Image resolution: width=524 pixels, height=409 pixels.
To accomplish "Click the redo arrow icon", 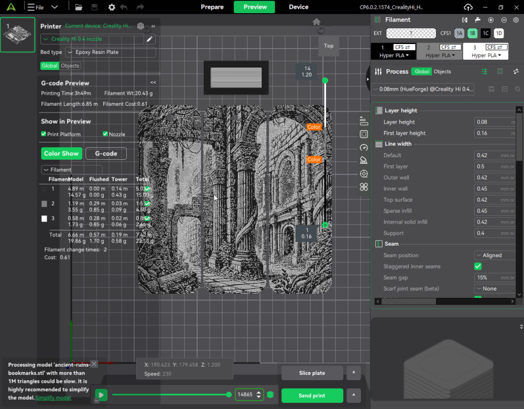I will [x=140, y=7].
